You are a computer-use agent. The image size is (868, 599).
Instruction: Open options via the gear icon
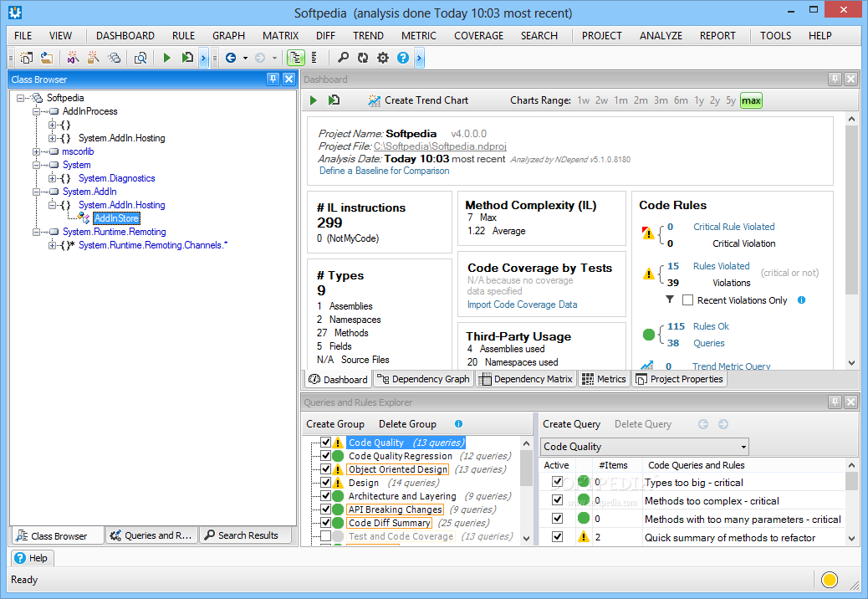(383, 58)
